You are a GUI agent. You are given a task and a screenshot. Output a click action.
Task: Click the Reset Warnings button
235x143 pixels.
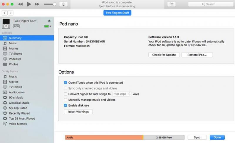click(x=78, y=112)
